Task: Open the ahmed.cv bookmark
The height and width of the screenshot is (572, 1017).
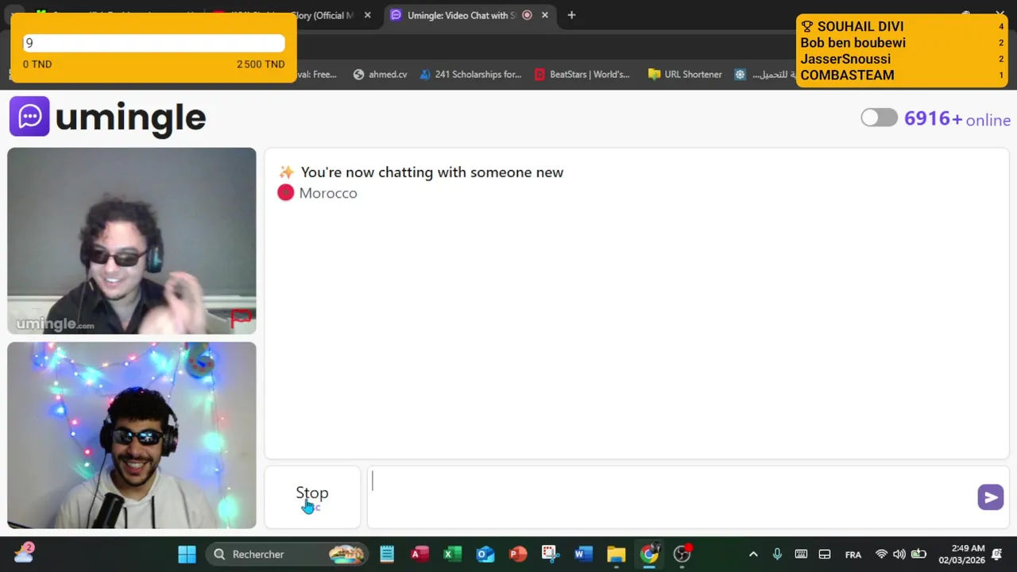Action: (x=380, y=74)
